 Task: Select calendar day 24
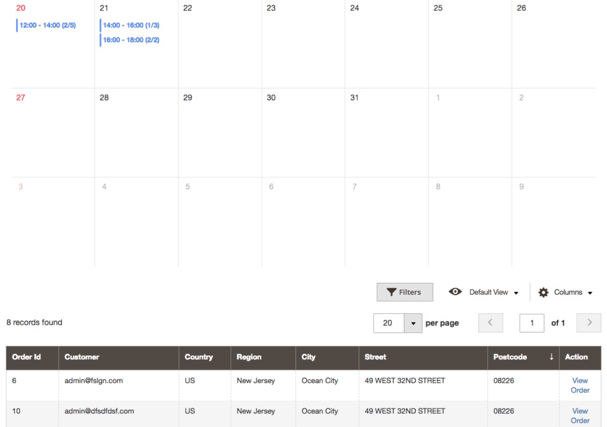[354, 8]
